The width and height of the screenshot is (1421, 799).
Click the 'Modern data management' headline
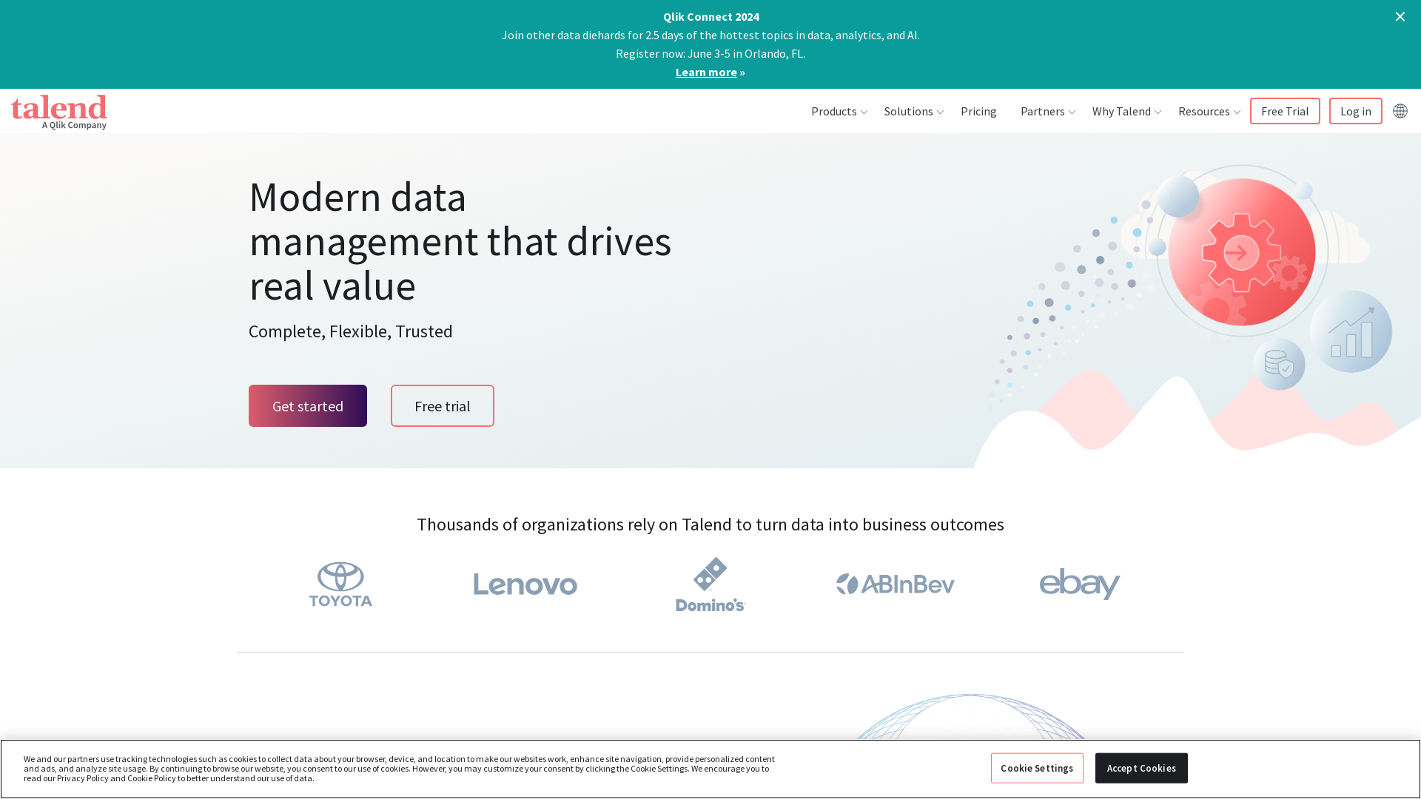(x=460, y=241)
